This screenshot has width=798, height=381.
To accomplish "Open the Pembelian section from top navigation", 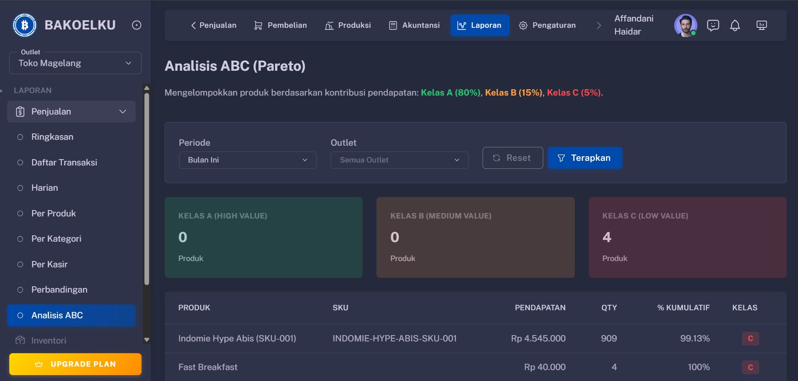I will click(280, 25).
